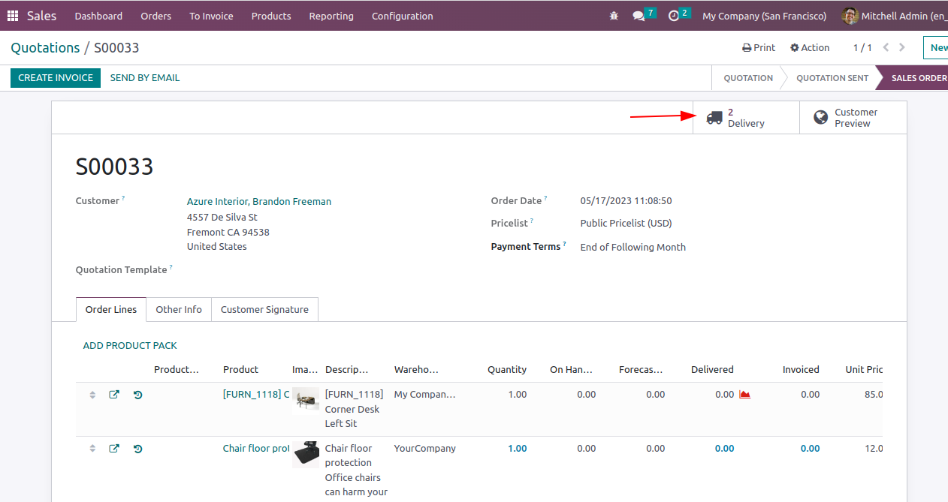Expand Mitchell Admin user menu

[x=894, y=16]
